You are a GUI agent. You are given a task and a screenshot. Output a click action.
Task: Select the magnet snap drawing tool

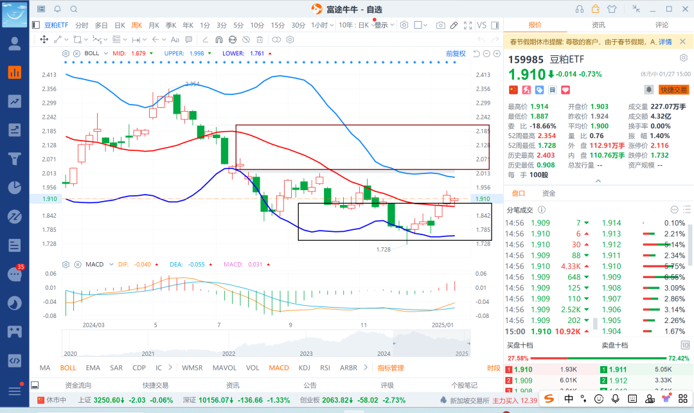pos(218,39)
